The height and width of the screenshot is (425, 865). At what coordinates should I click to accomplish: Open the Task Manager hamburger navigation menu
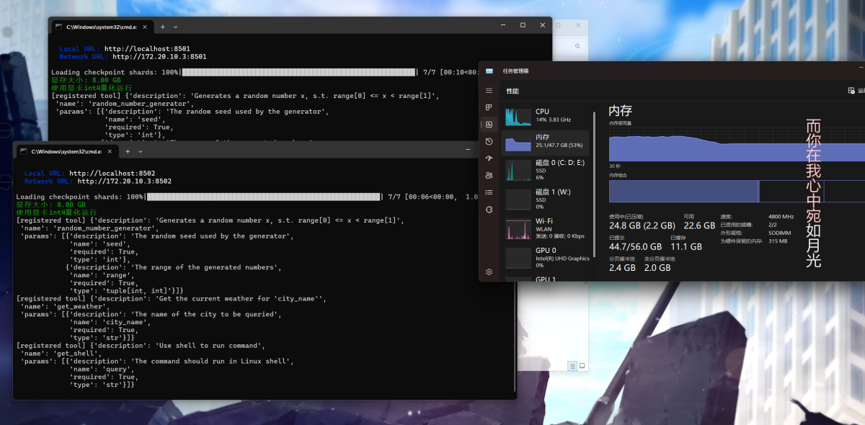[489, 91]
